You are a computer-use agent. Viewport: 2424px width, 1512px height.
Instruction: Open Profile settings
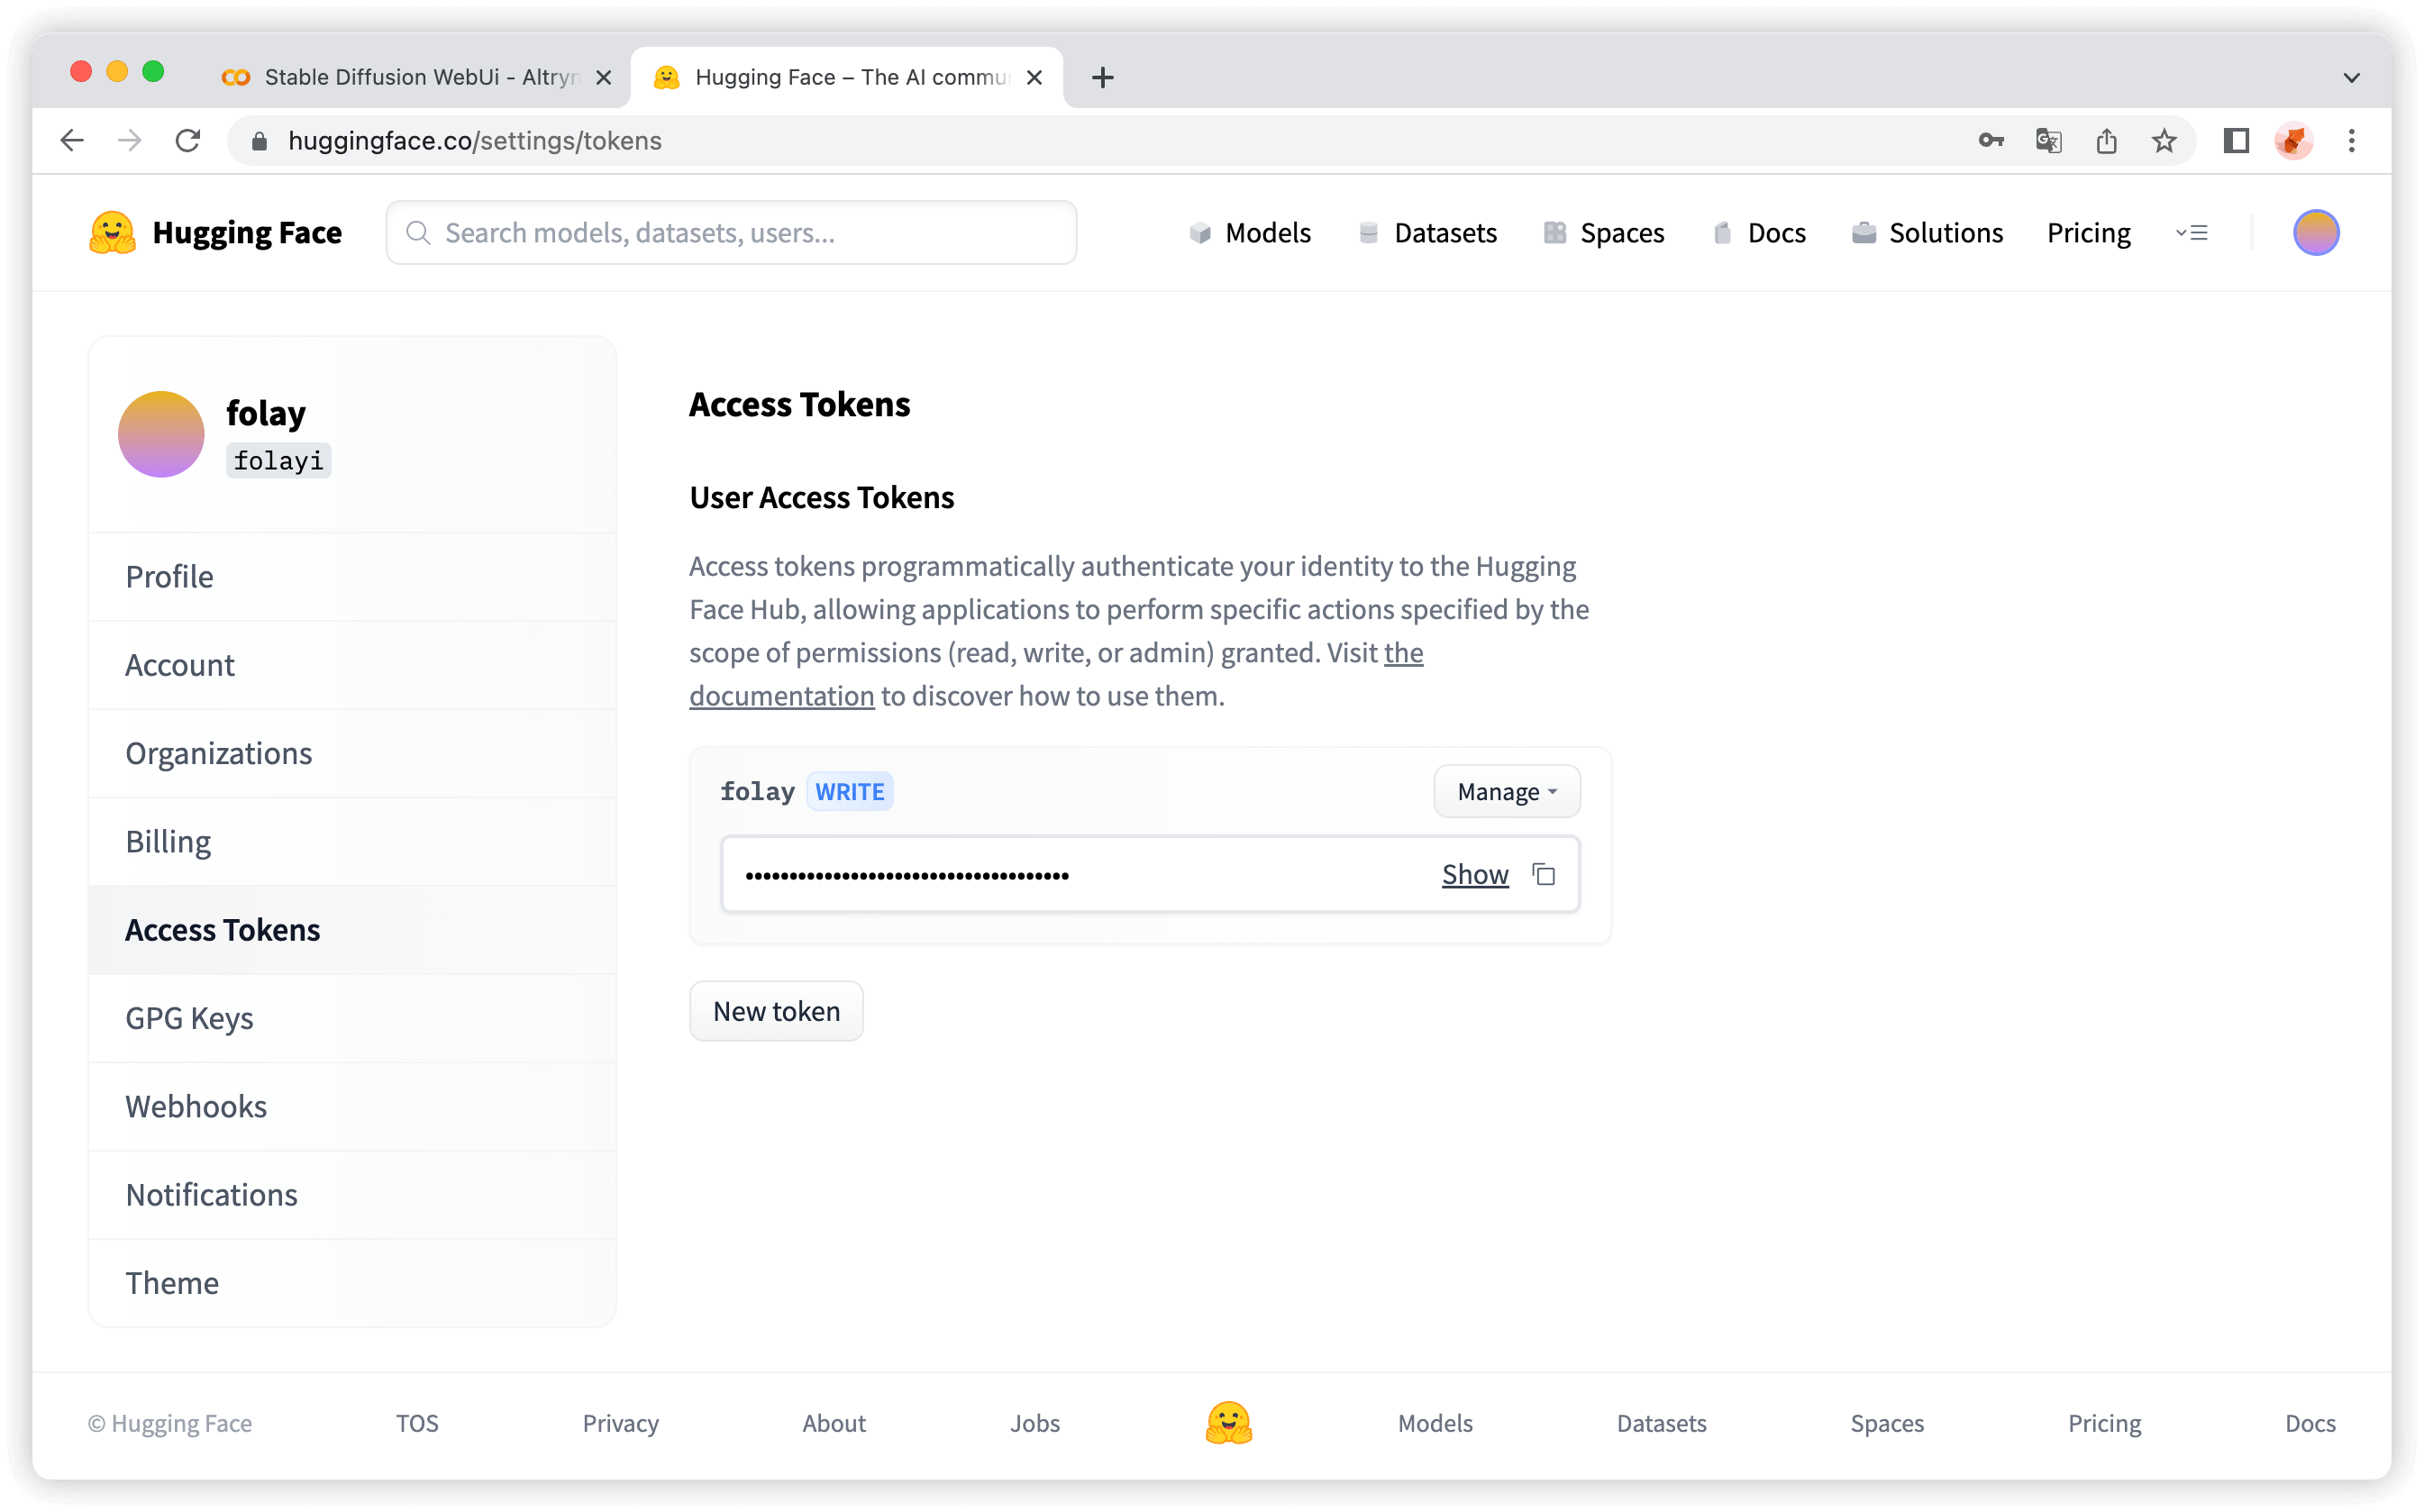point(352,577)
